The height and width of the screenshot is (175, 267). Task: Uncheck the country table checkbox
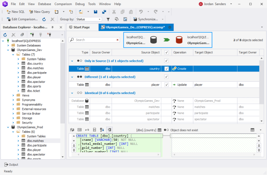pyautogui.click(x=166, y=69)
